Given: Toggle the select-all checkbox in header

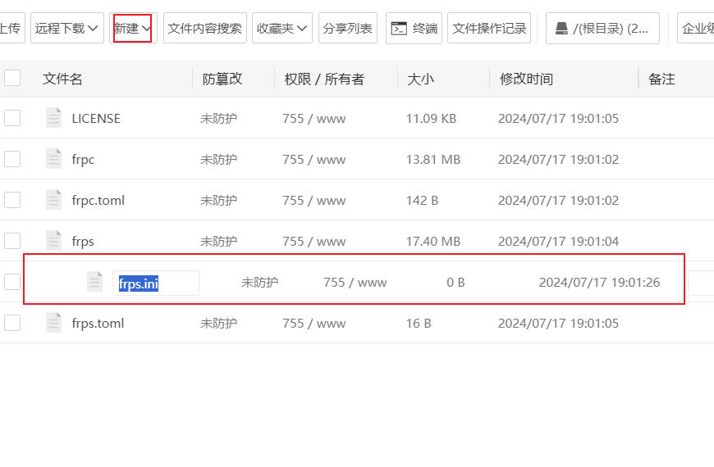Looking at the screenshot, I should [x=12, y=78].
